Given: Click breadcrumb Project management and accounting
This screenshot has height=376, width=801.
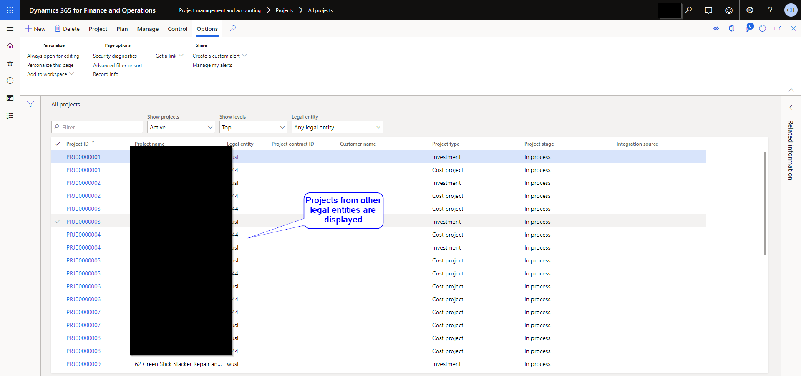Looking at the screenshot, I should [220, 10].
